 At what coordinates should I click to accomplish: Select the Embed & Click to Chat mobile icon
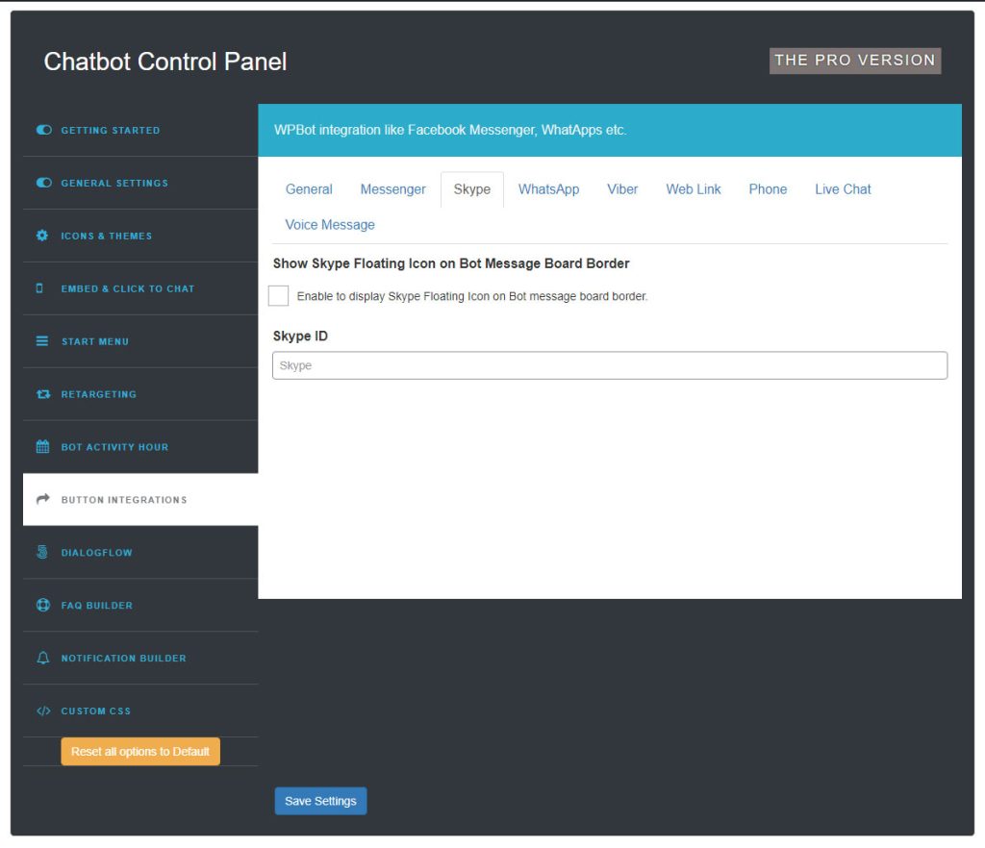42,287
